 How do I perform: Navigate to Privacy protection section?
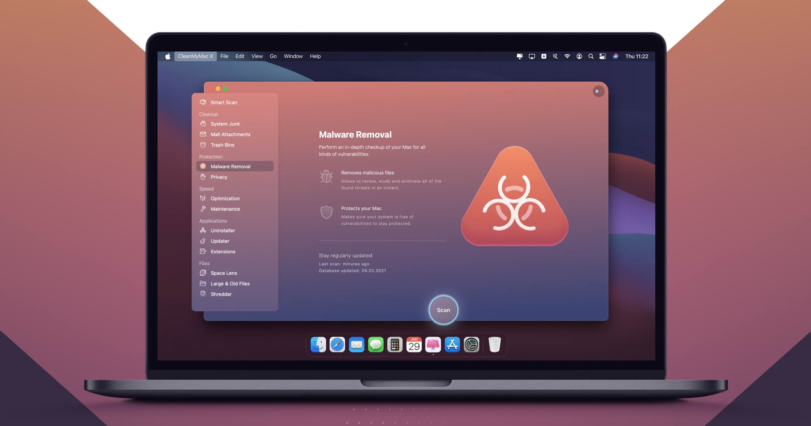pyautogui.click(x=219, y=176)
